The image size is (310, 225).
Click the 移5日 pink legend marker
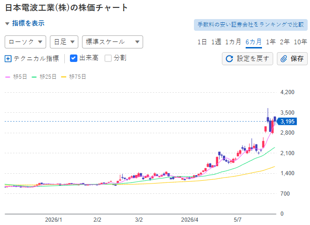pos(7,77)
